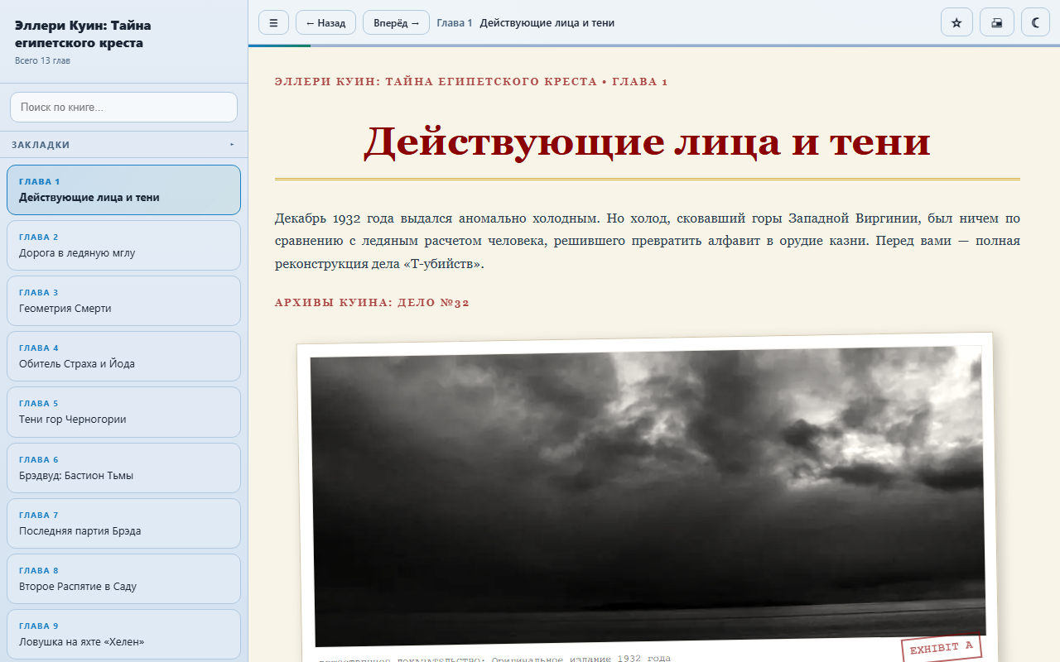Toggle the sidebar with the hamburger icon
The height and width of the screenshot is (662, 1060).
pyautogui.click(x=273, y=22)
